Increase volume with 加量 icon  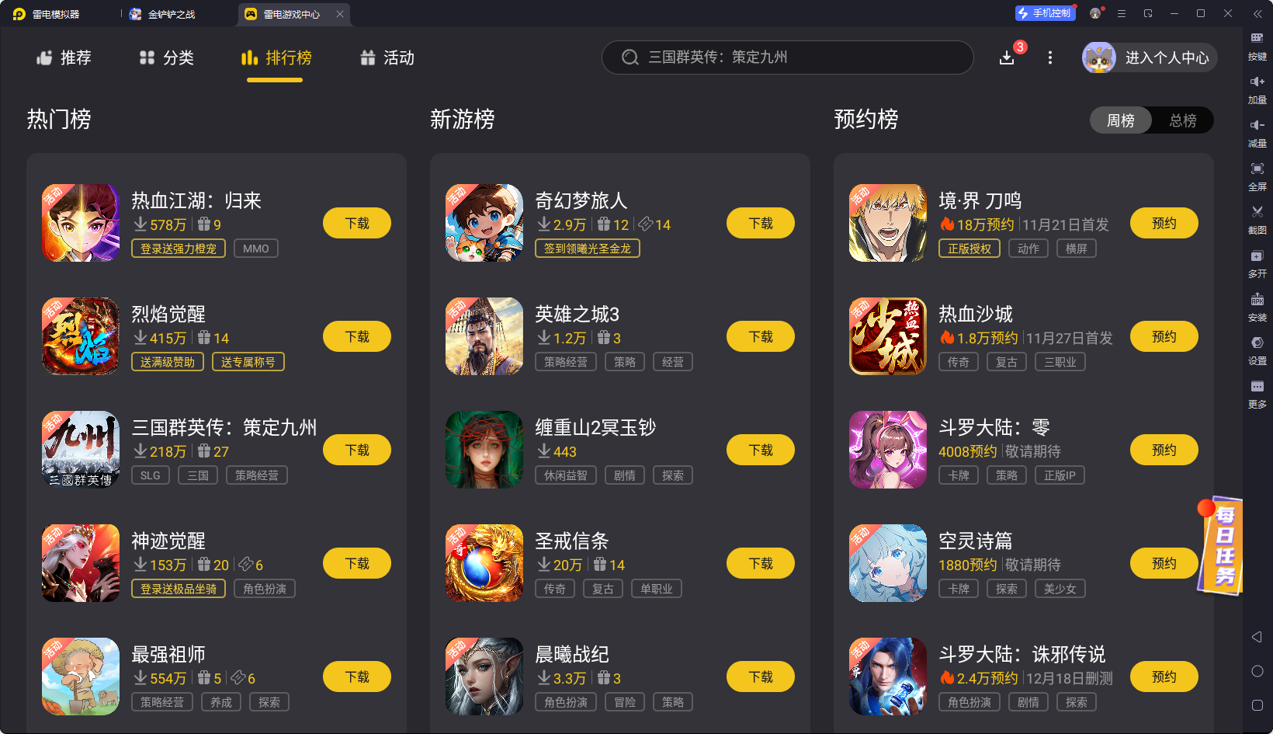1257,89
